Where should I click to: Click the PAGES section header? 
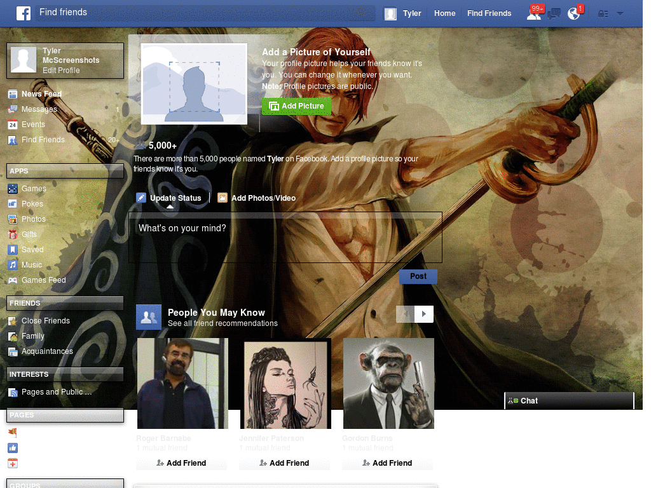[x=65, y=415]
